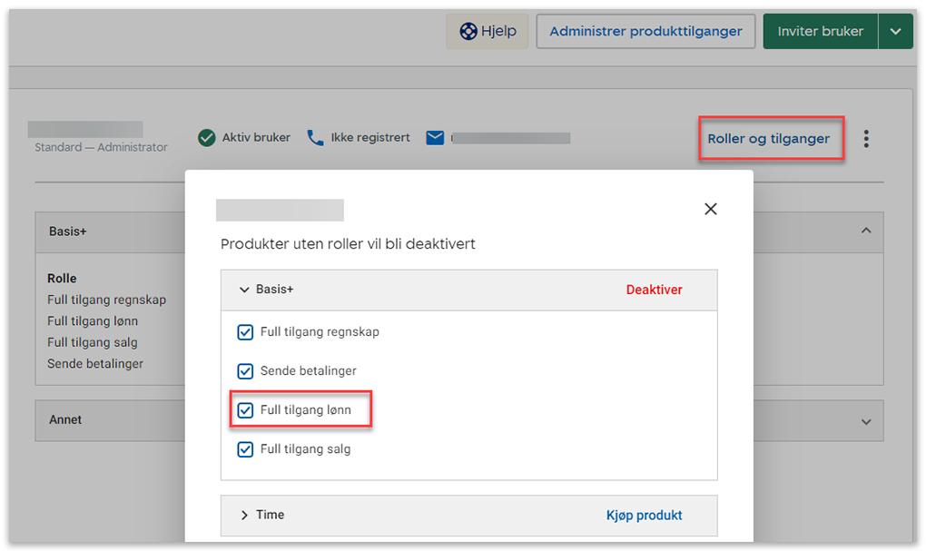Click the green Aktiv bruker checkmark icon
926x551 pixels.
(207, 138)
